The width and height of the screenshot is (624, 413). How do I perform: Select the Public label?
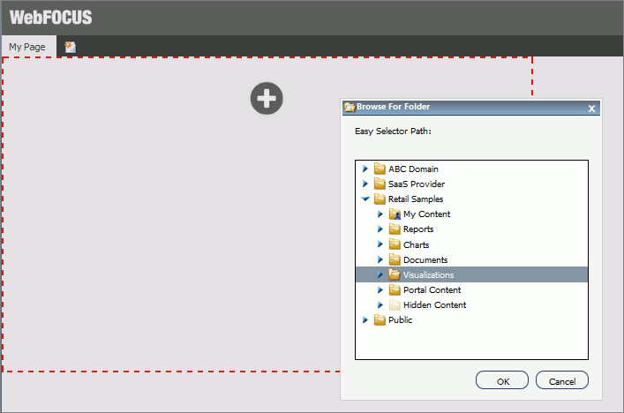(401, 320)
